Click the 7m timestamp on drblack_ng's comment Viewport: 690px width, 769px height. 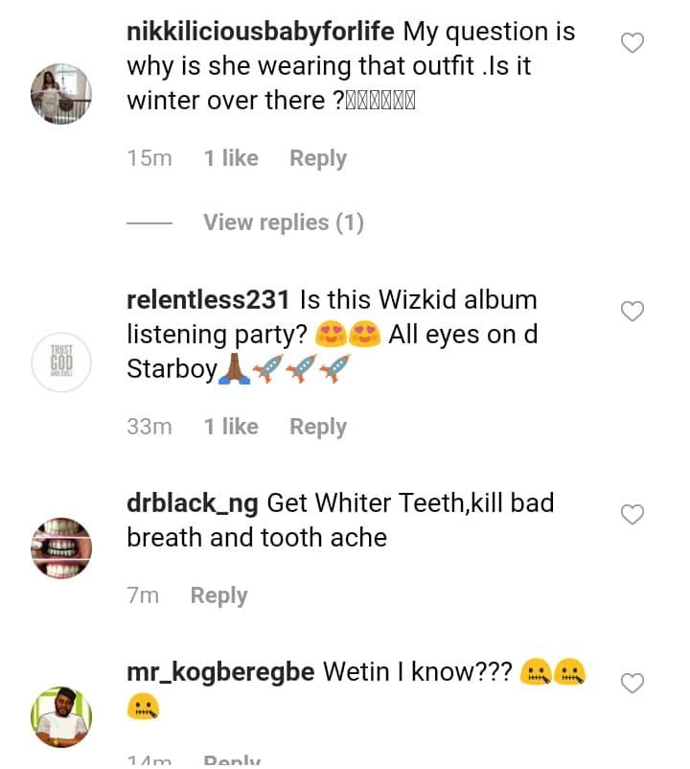(x=143, y=595)
